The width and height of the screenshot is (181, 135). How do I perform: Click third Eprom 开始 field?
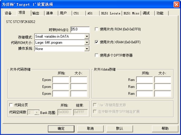(61, 94)
